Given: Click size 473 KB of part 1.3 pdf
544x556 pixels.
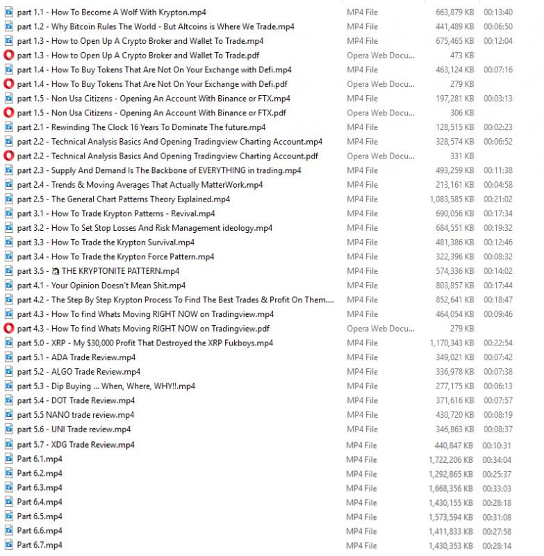Looking at the screenshot, I should point(461,56).
